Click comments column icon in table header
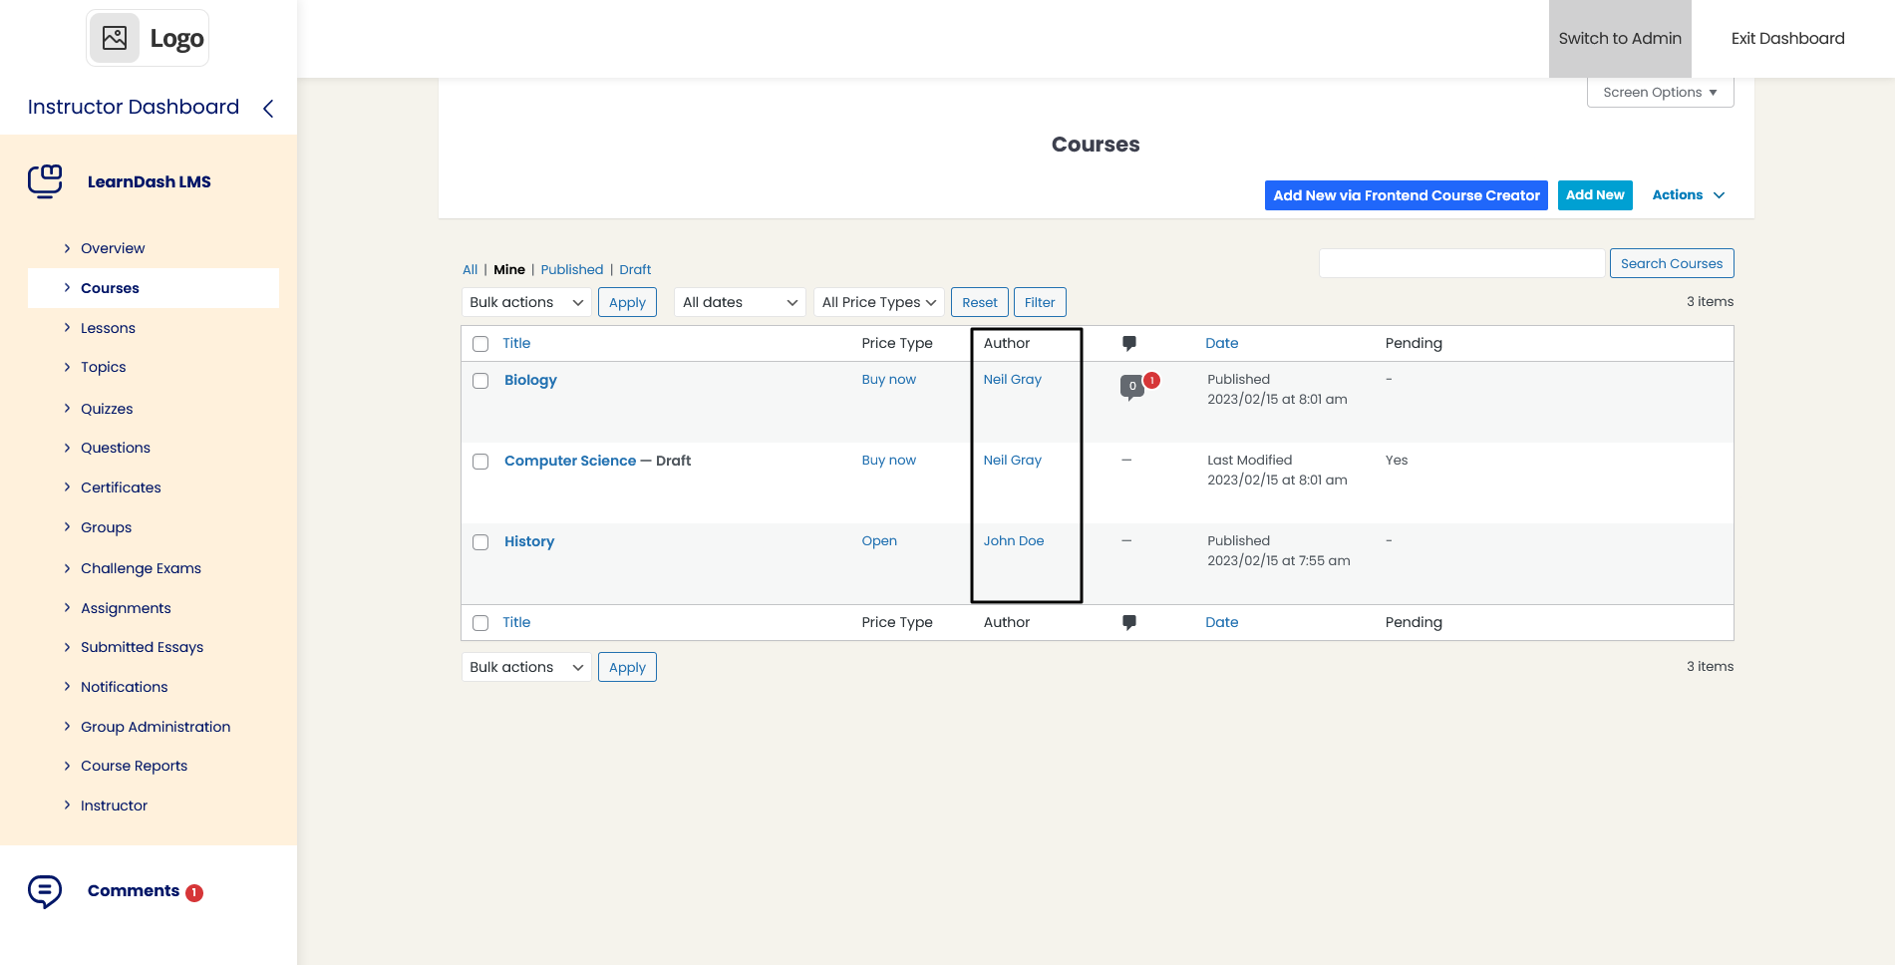The image size is (1895, 965). (x=1129, y=343)
